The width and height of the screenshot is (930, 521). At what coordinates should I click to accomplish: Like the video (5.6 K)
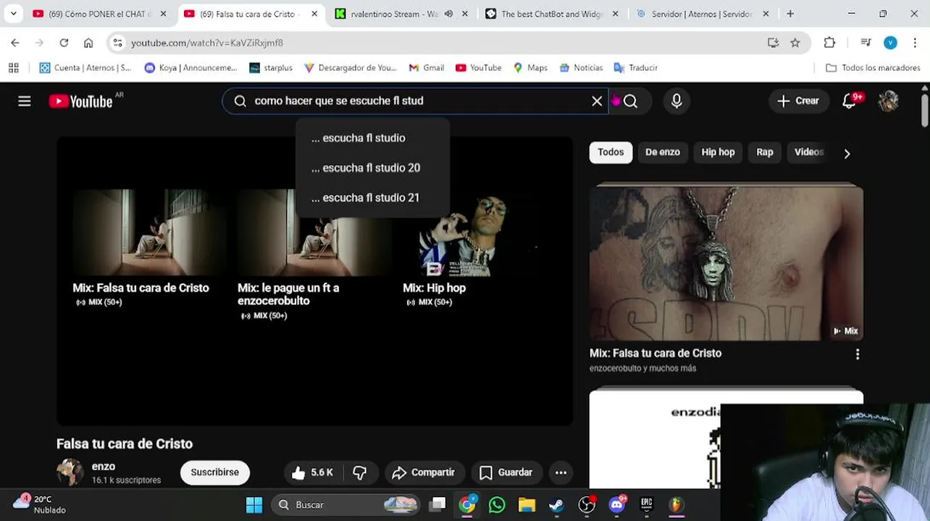[x=312, y=473]
